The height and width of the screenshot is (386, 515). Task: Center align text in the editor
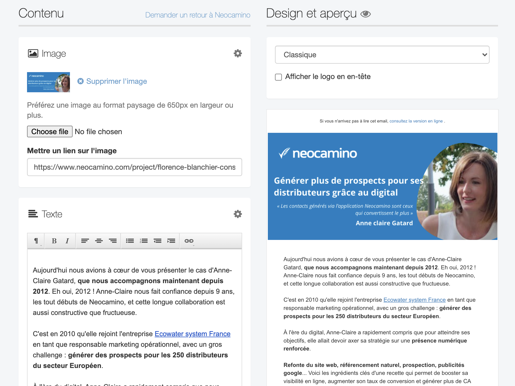pos(99,241)
